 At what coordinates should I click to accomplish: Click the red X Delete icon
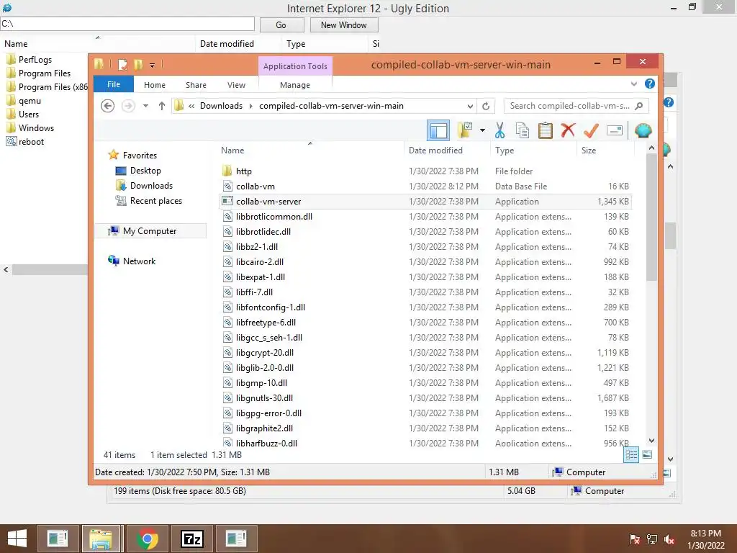568,130
